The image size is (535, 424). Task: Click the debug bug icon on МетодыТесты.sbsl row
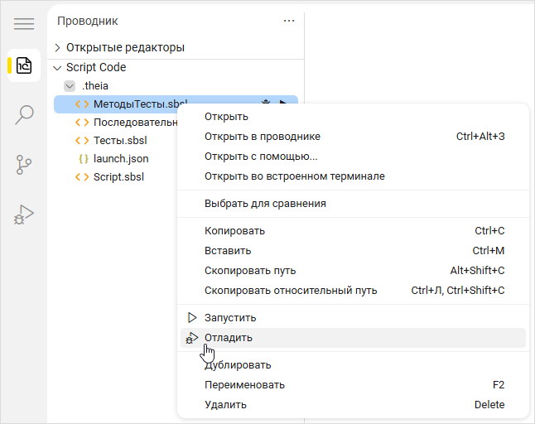(265, 104)
